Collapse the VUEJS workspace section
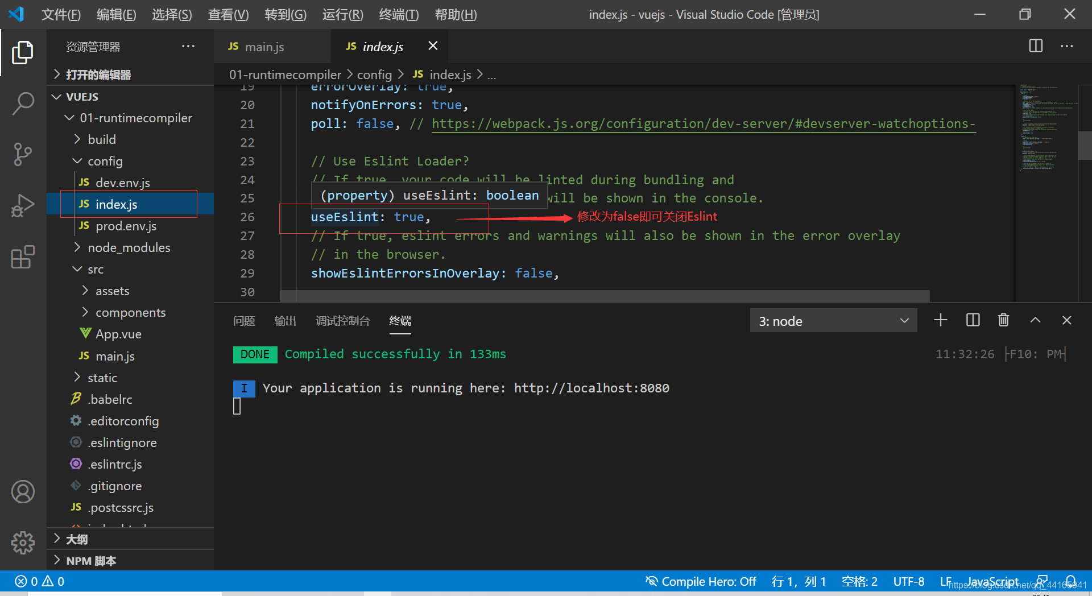The height and width of the screenshot is (596, 1092). click(x=130, y=97)
